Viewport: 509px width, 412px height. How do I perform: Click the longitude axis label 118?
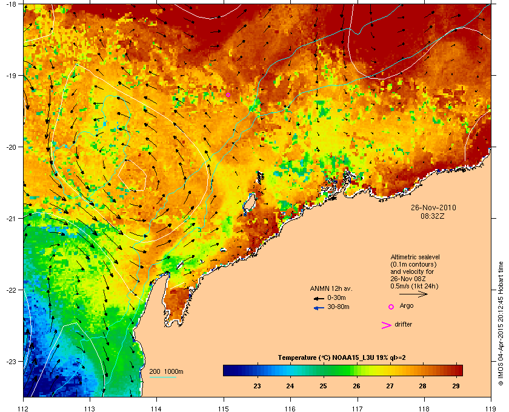click(424, 408)
